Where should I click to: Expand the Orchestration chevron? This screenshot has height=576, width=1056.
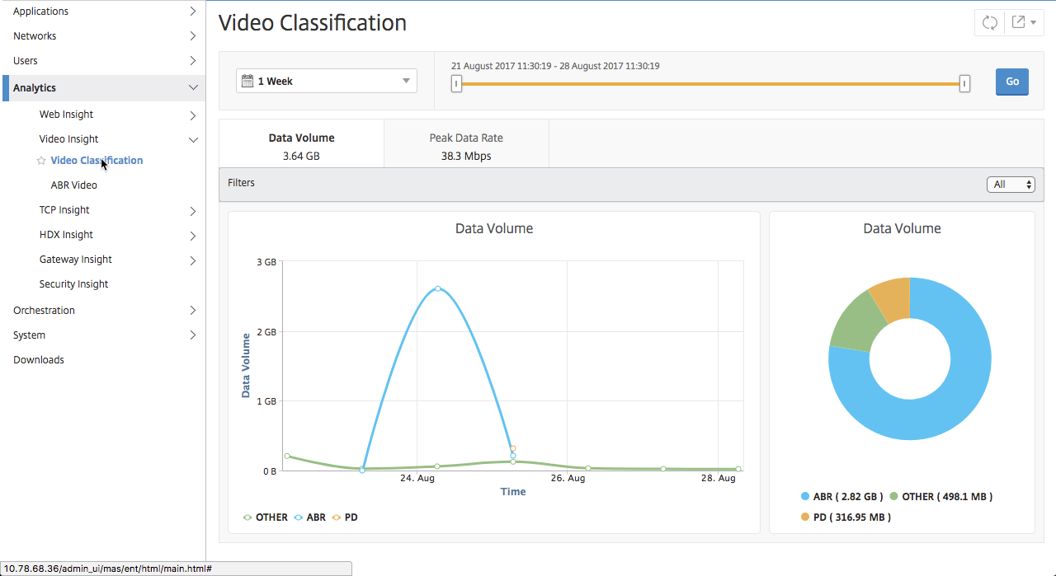[193, 311]
